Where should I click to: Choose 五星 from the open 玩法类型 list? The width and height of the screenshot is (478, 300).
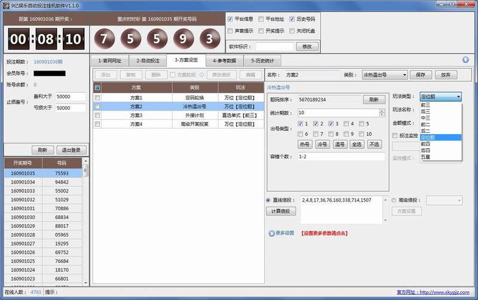(x=425, y=157)
